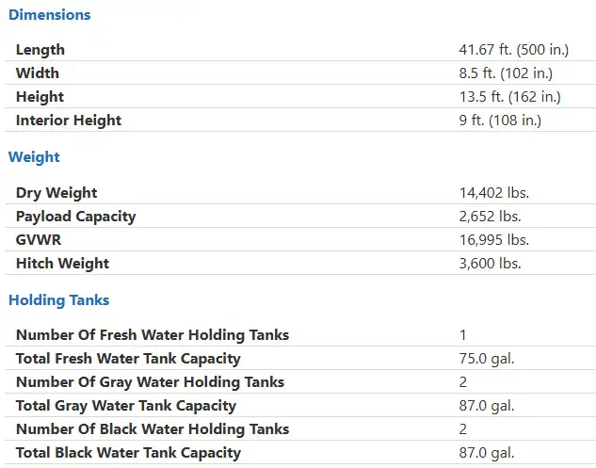Click the Weight section heading
Screen dimensions: 596x468
click(34, 157)
